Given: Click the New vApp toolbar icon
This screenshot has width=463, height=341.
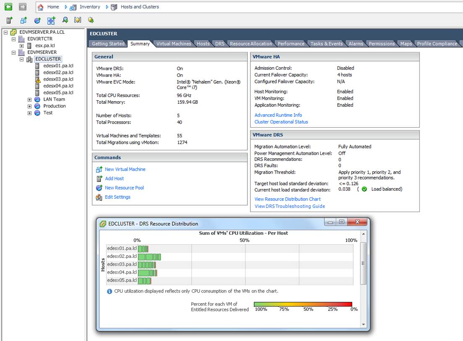Looking at the screenshot, I should (x=51, y=20).
